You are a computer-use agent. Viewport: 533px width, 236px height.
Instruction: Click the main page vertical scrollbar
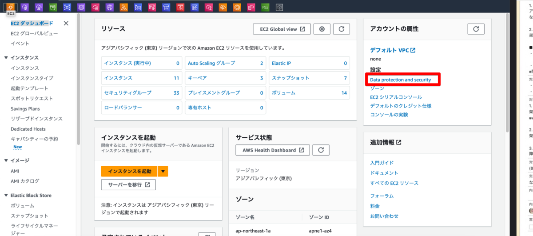tap(508, 73)
